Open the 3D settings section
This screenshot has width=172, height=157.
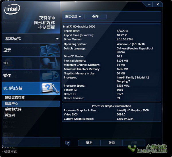point(31,63)
